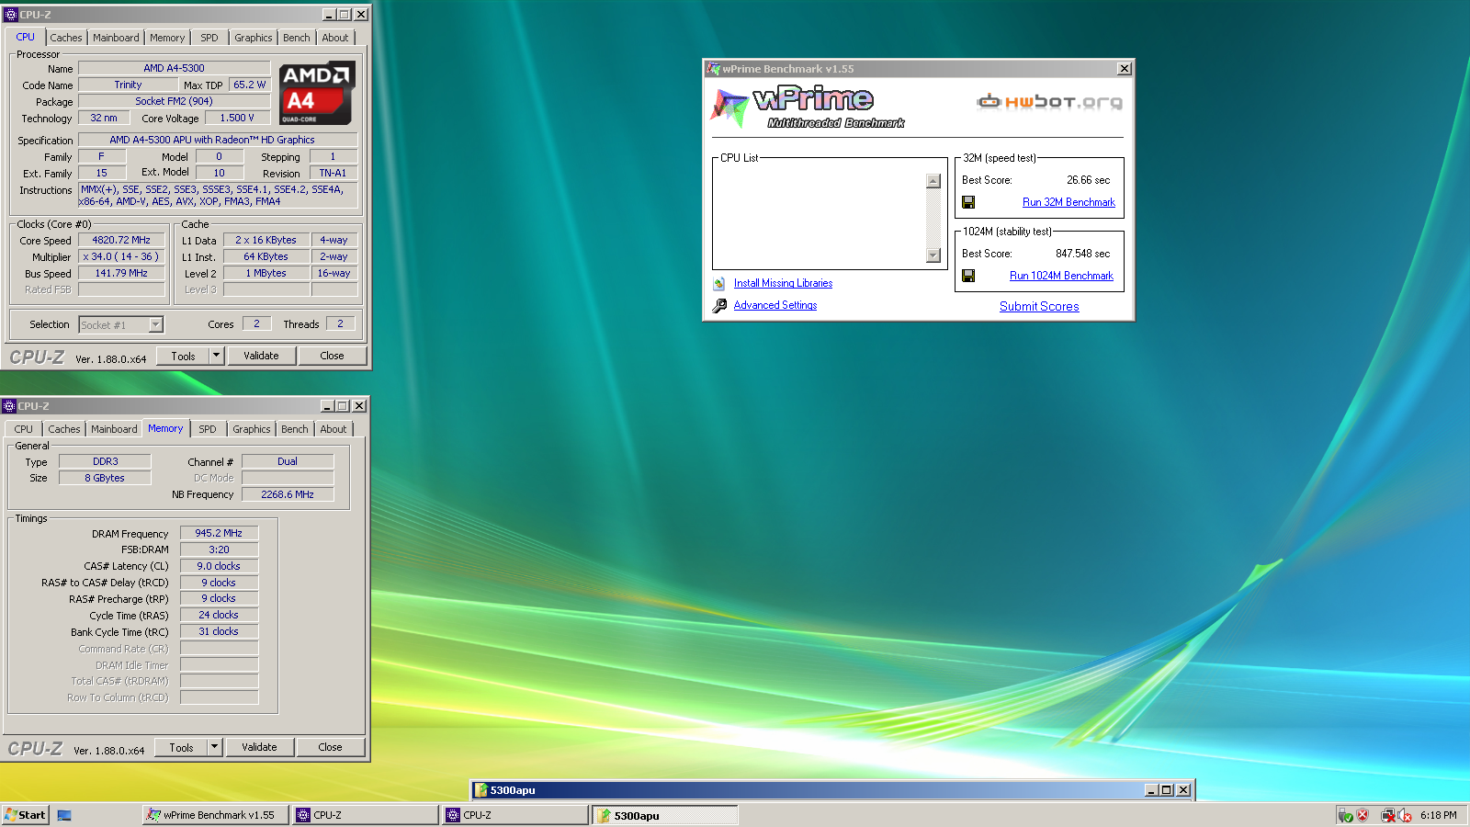Open Graphics tab in top CPU-Z window
Screen dimensions: 1470x827
254,38
